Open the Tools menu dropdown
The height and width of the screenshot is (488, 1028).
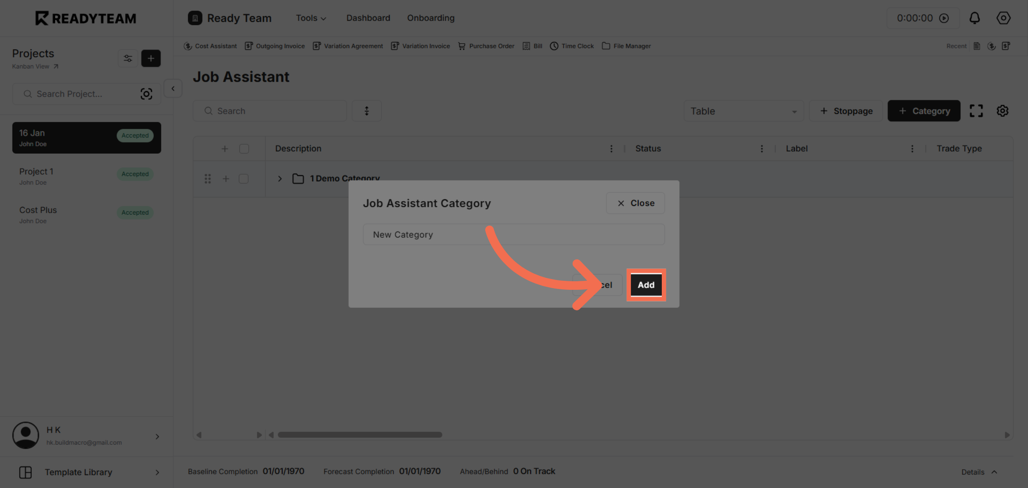point(311,18)
